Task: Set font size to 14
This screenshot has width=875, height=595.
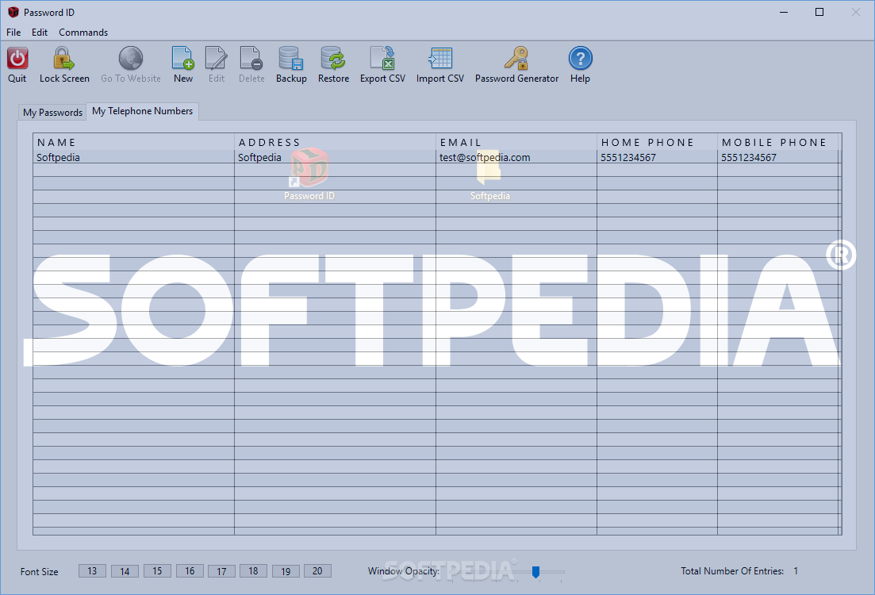Action: [125, 571]
